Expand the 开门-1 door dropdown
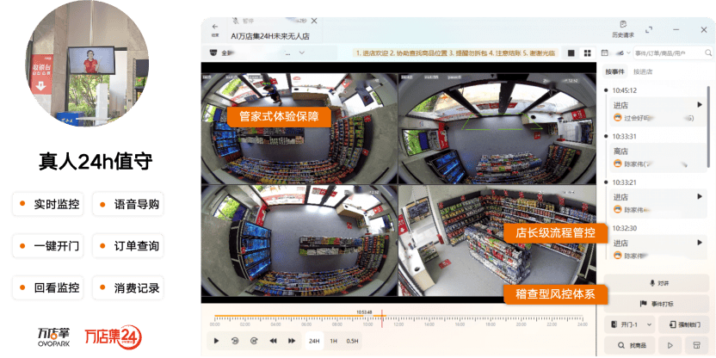The image size is (716, 358). tap(630, 324)
